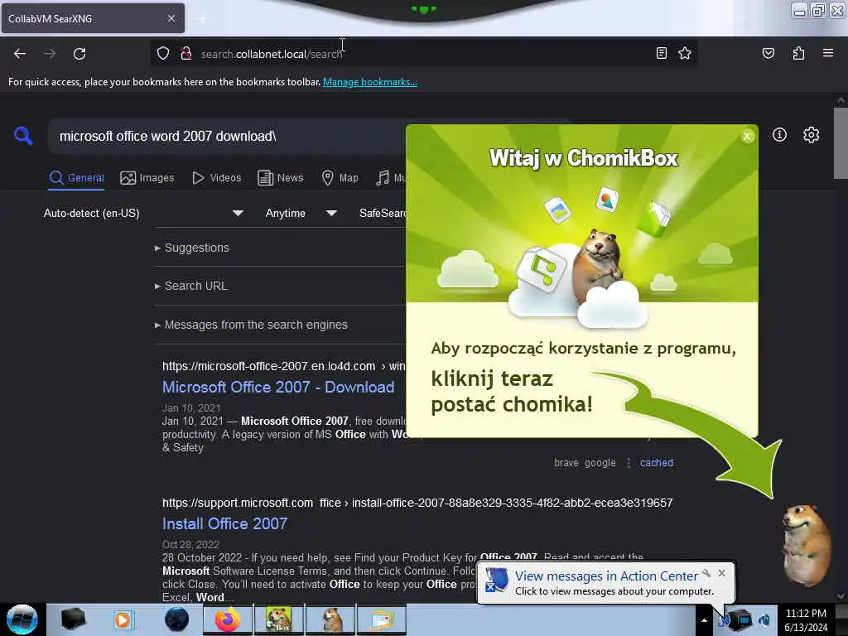Close the ChomikBox welcome popup
Viewport: 848px width, 636px height.
point(747,137)
